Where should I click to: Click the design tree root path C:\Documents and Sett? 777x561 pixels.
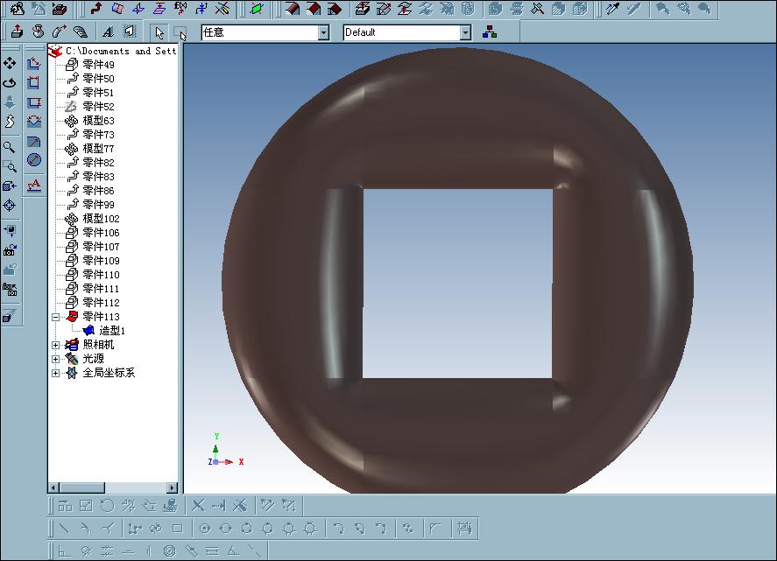tap(121, 51)
